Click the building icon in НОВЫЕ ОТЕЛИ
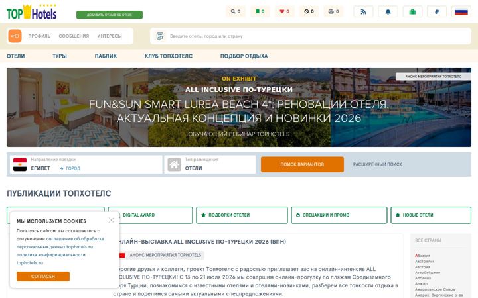The width and height of the screenshot is (478, 298). [398, 215]
